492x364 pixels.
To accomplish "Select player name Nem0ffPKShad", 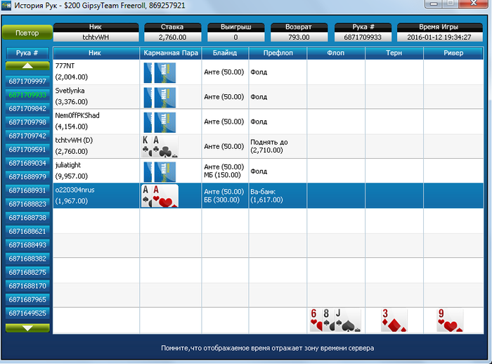I will tap(77, 115).
